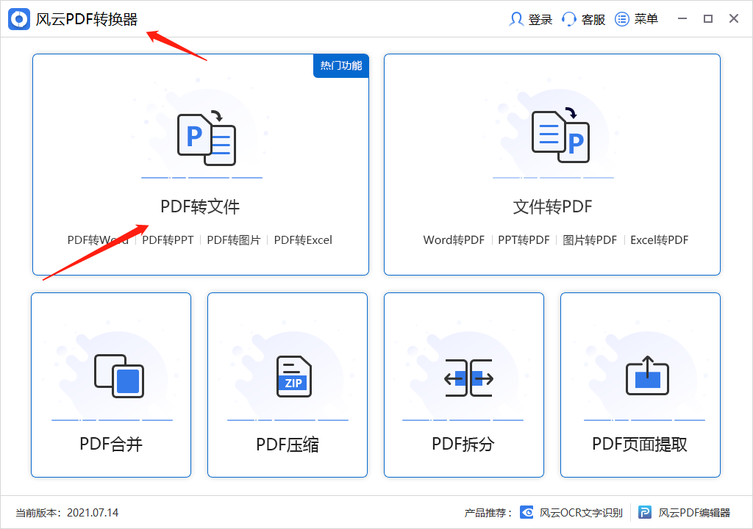
Task: Select PPT转PDF option
Action: click(x=524, y=240)
